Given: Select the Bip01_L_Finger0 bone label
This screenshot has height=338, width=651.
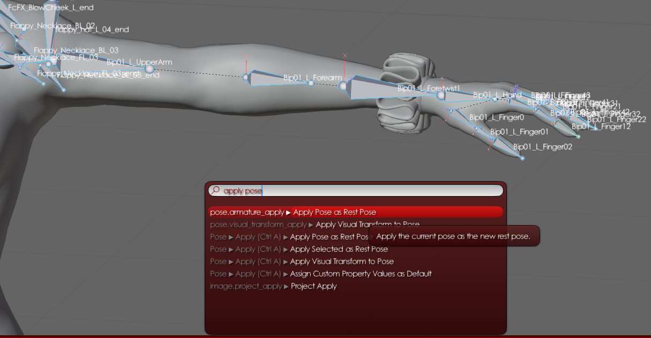Looking at the screenshot, I should pos(497,117).
